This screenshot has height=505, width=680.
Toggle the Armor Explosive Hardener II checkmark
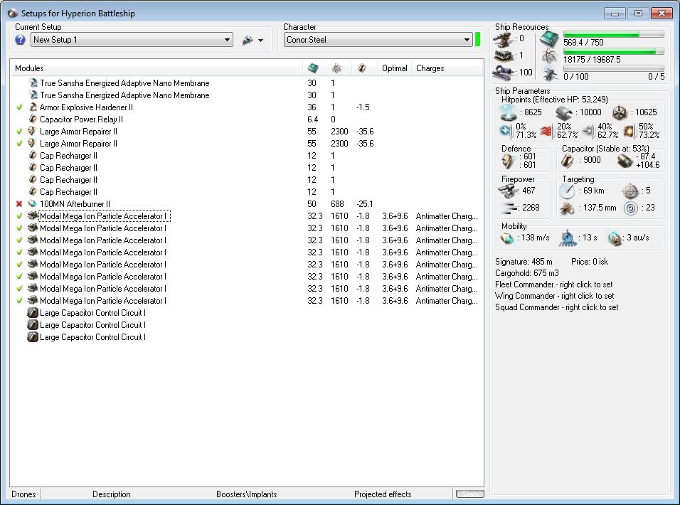pyautogui.click(x=19, y=107)
